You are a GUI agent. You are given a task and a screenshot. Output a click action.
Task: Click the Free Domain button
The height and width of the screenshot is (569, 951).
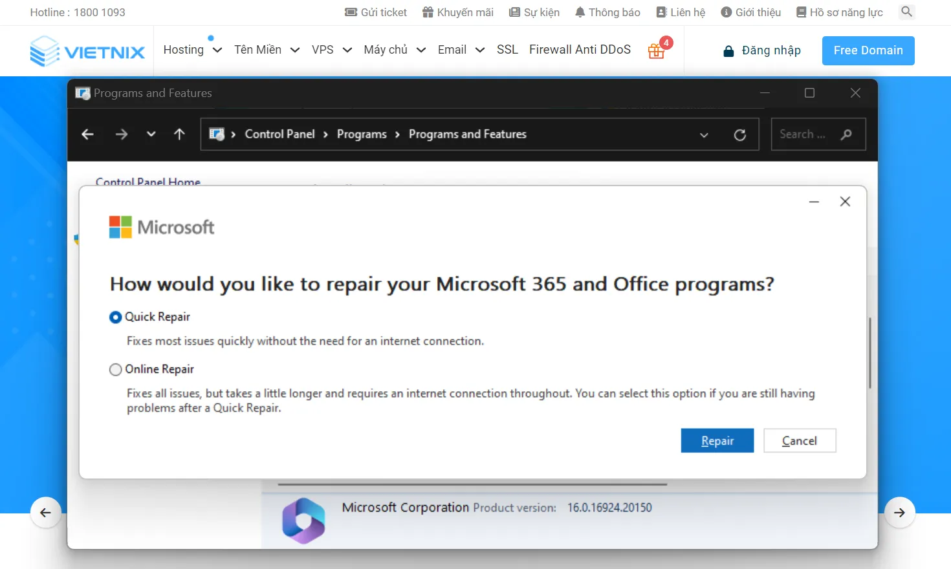(868, 50)
